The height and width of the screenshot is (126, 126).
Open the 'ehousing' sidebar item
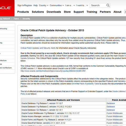[3, 29]
